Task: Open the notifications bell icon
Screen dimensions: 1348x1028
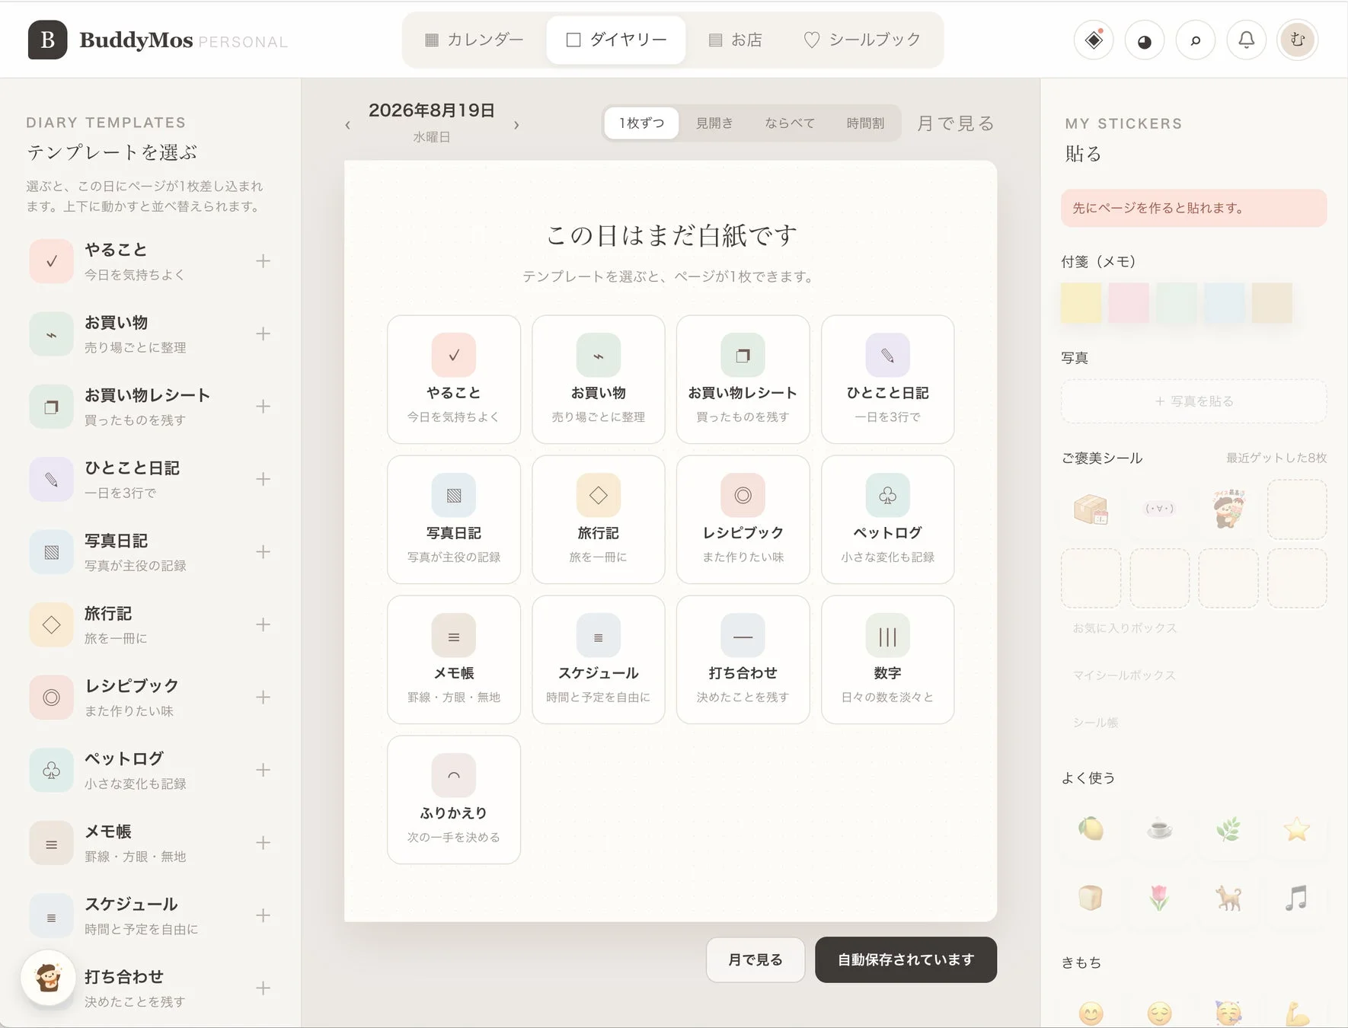Action: click(1247, 40)
